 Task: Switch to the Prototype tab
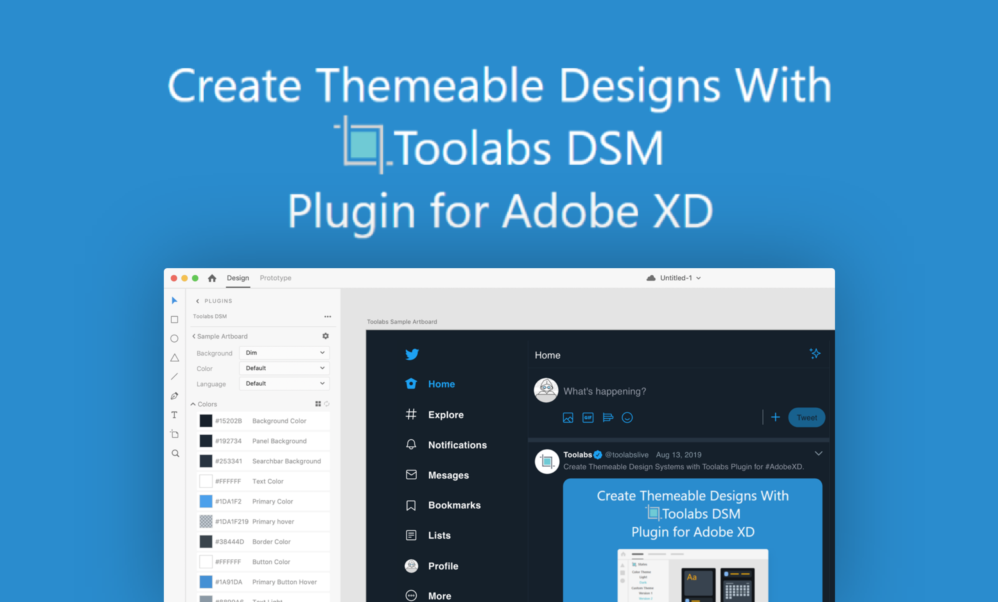point(275,278)
